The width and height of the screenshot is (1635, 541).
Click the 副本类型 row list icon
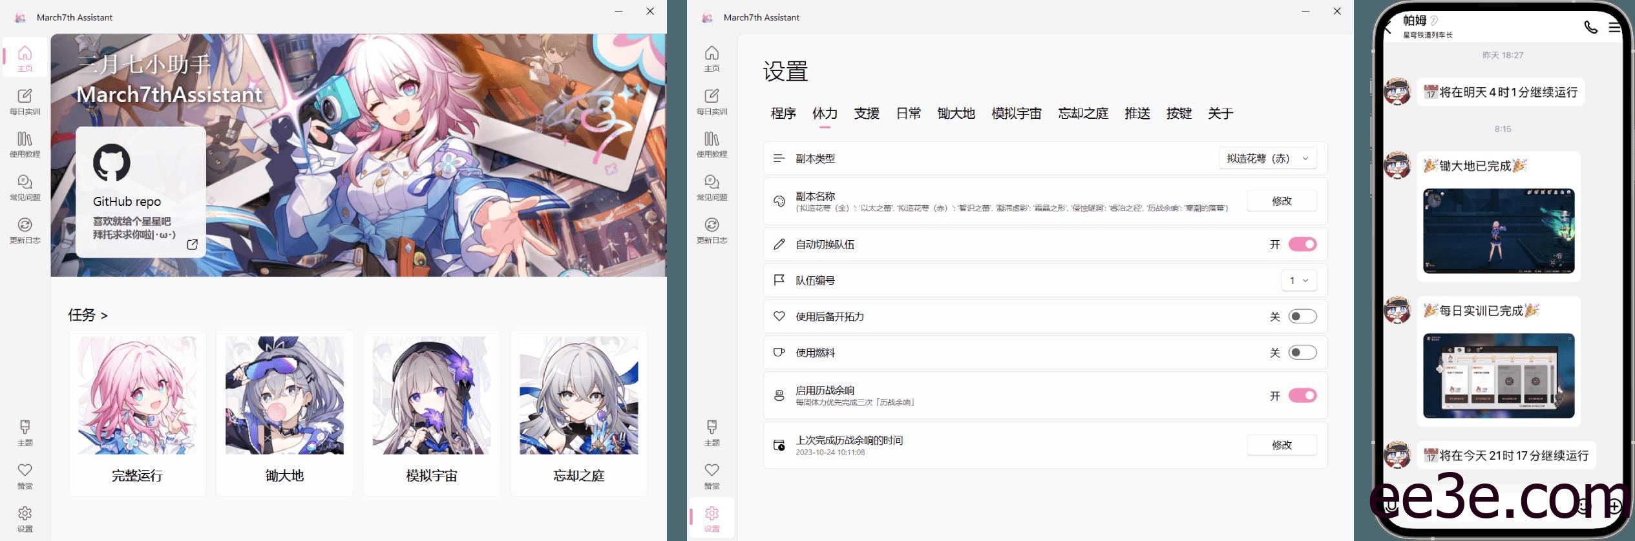[x=779, y=158]
